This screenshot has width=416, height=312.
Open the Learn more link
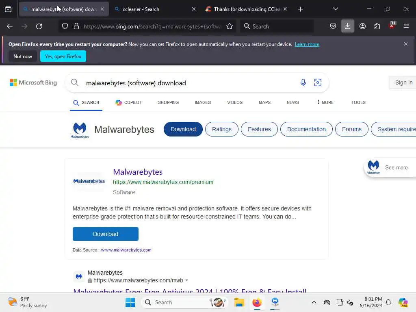pyautogui.click(x=307, y=44)
